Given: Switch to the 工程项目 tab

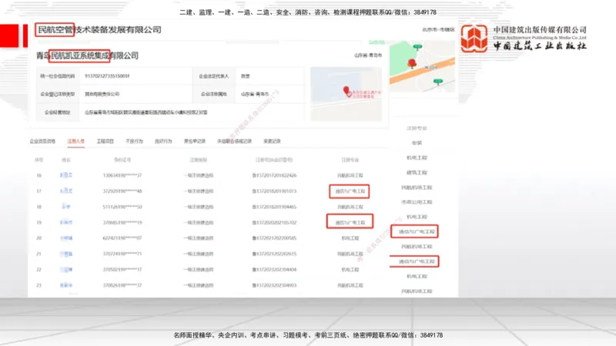Looking at the screenshot, I should (x=105, y=141).
